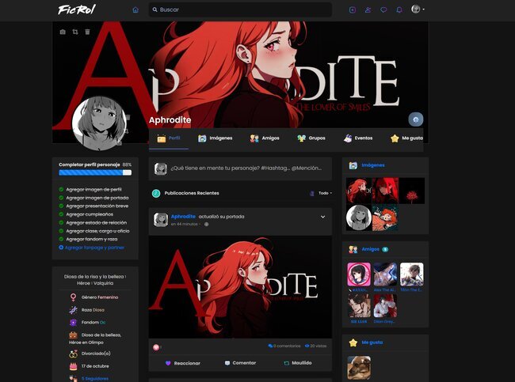Image resolution: width=515 pixels, height=382 pixels.
Task: Click the Oc fandom link
Action: [103, 323]
